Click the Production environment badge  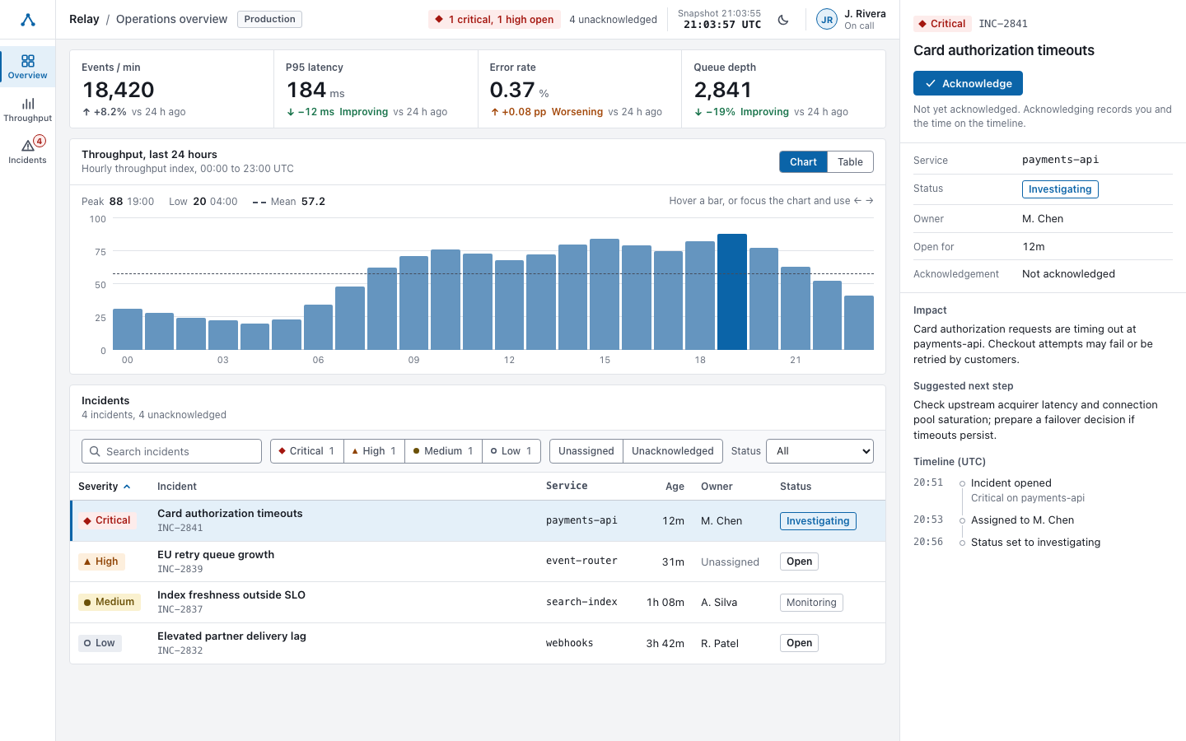point(269,19)
